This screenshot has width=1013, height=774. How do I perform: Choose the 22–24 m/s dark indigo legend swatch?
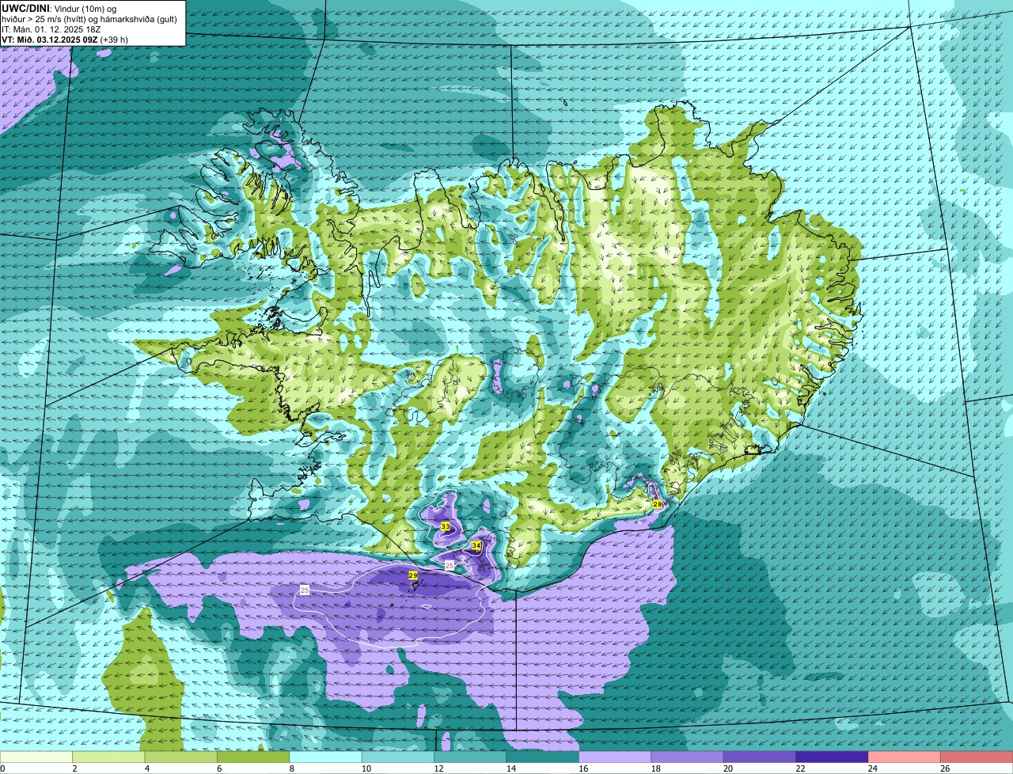pyautogui.click(x=832, y=757)
